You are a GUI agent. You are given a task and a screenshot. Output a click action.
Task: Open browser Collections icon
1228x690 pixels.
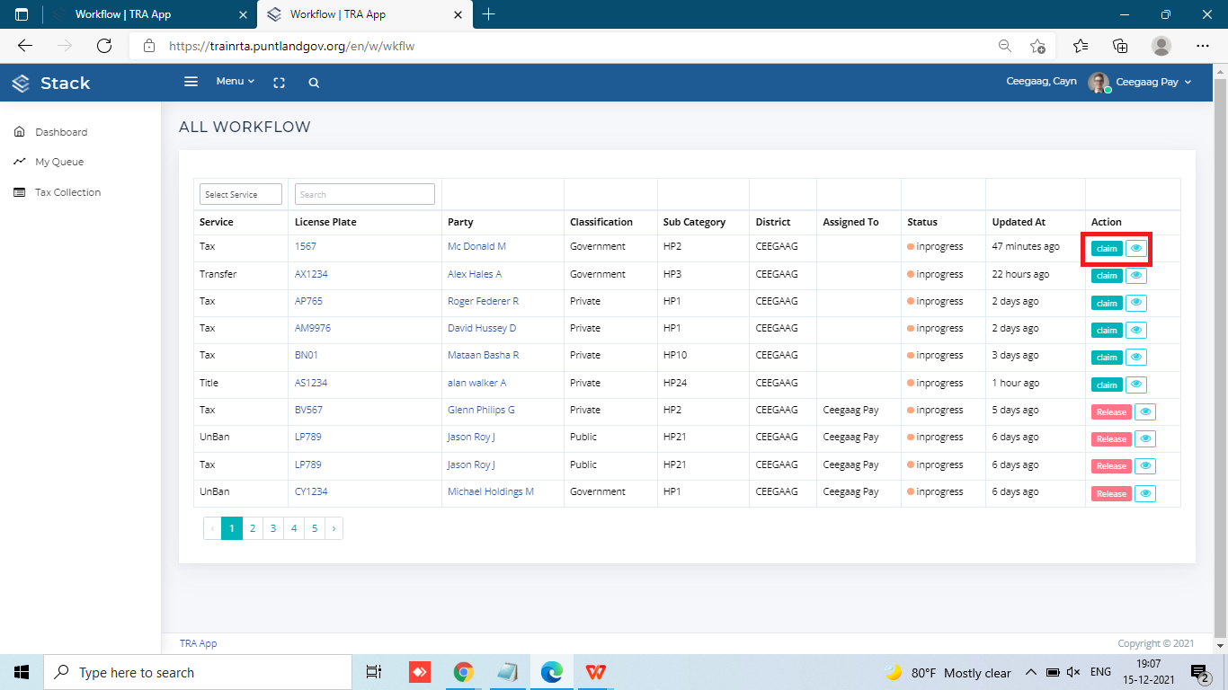[1120, 46]
